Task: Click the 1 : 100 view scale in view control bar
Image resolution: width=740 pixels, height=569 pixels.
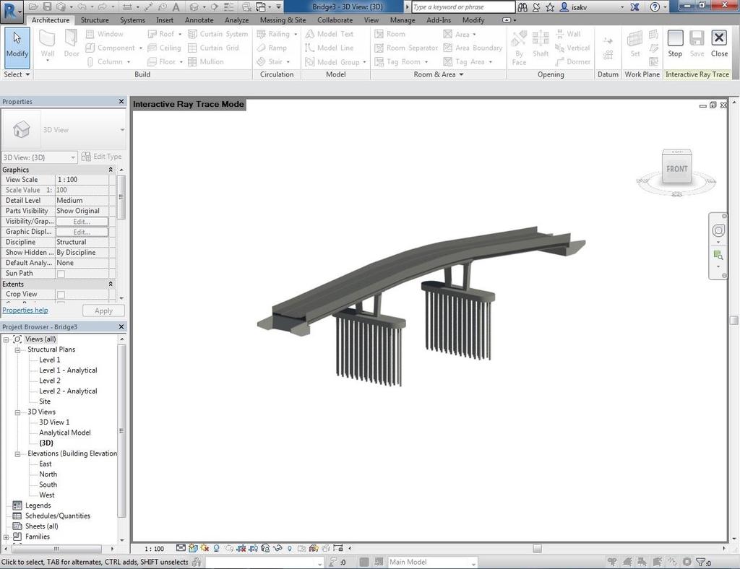Action: point(155,549)
